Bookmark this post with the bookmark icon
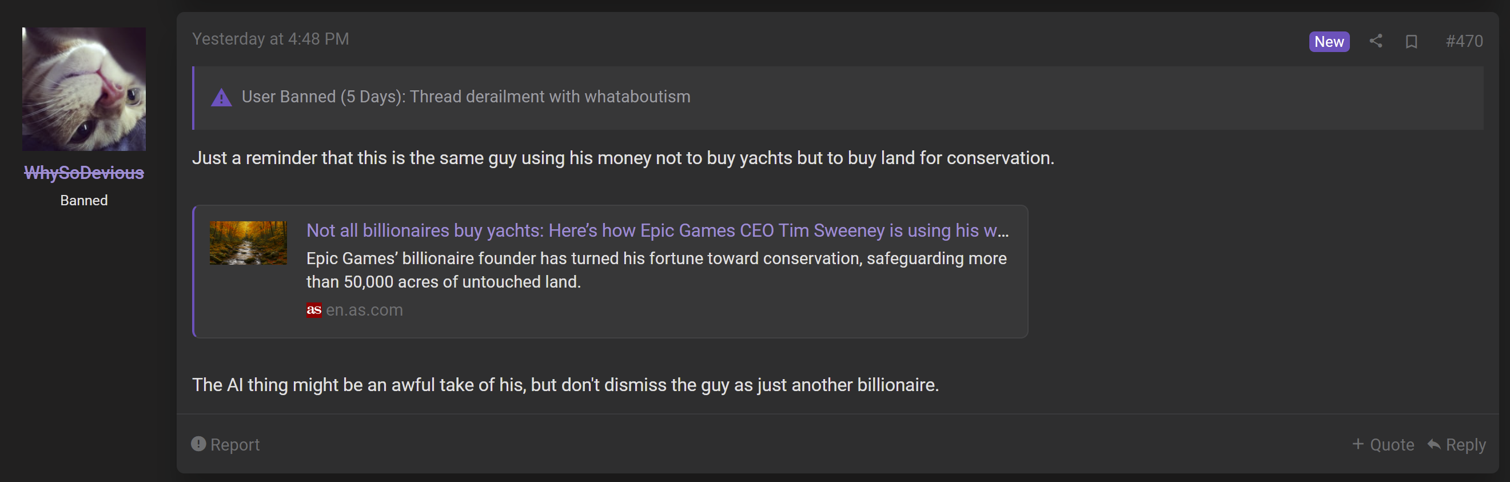Viewport: 1510px width, 482px height. coord(1412,42)
